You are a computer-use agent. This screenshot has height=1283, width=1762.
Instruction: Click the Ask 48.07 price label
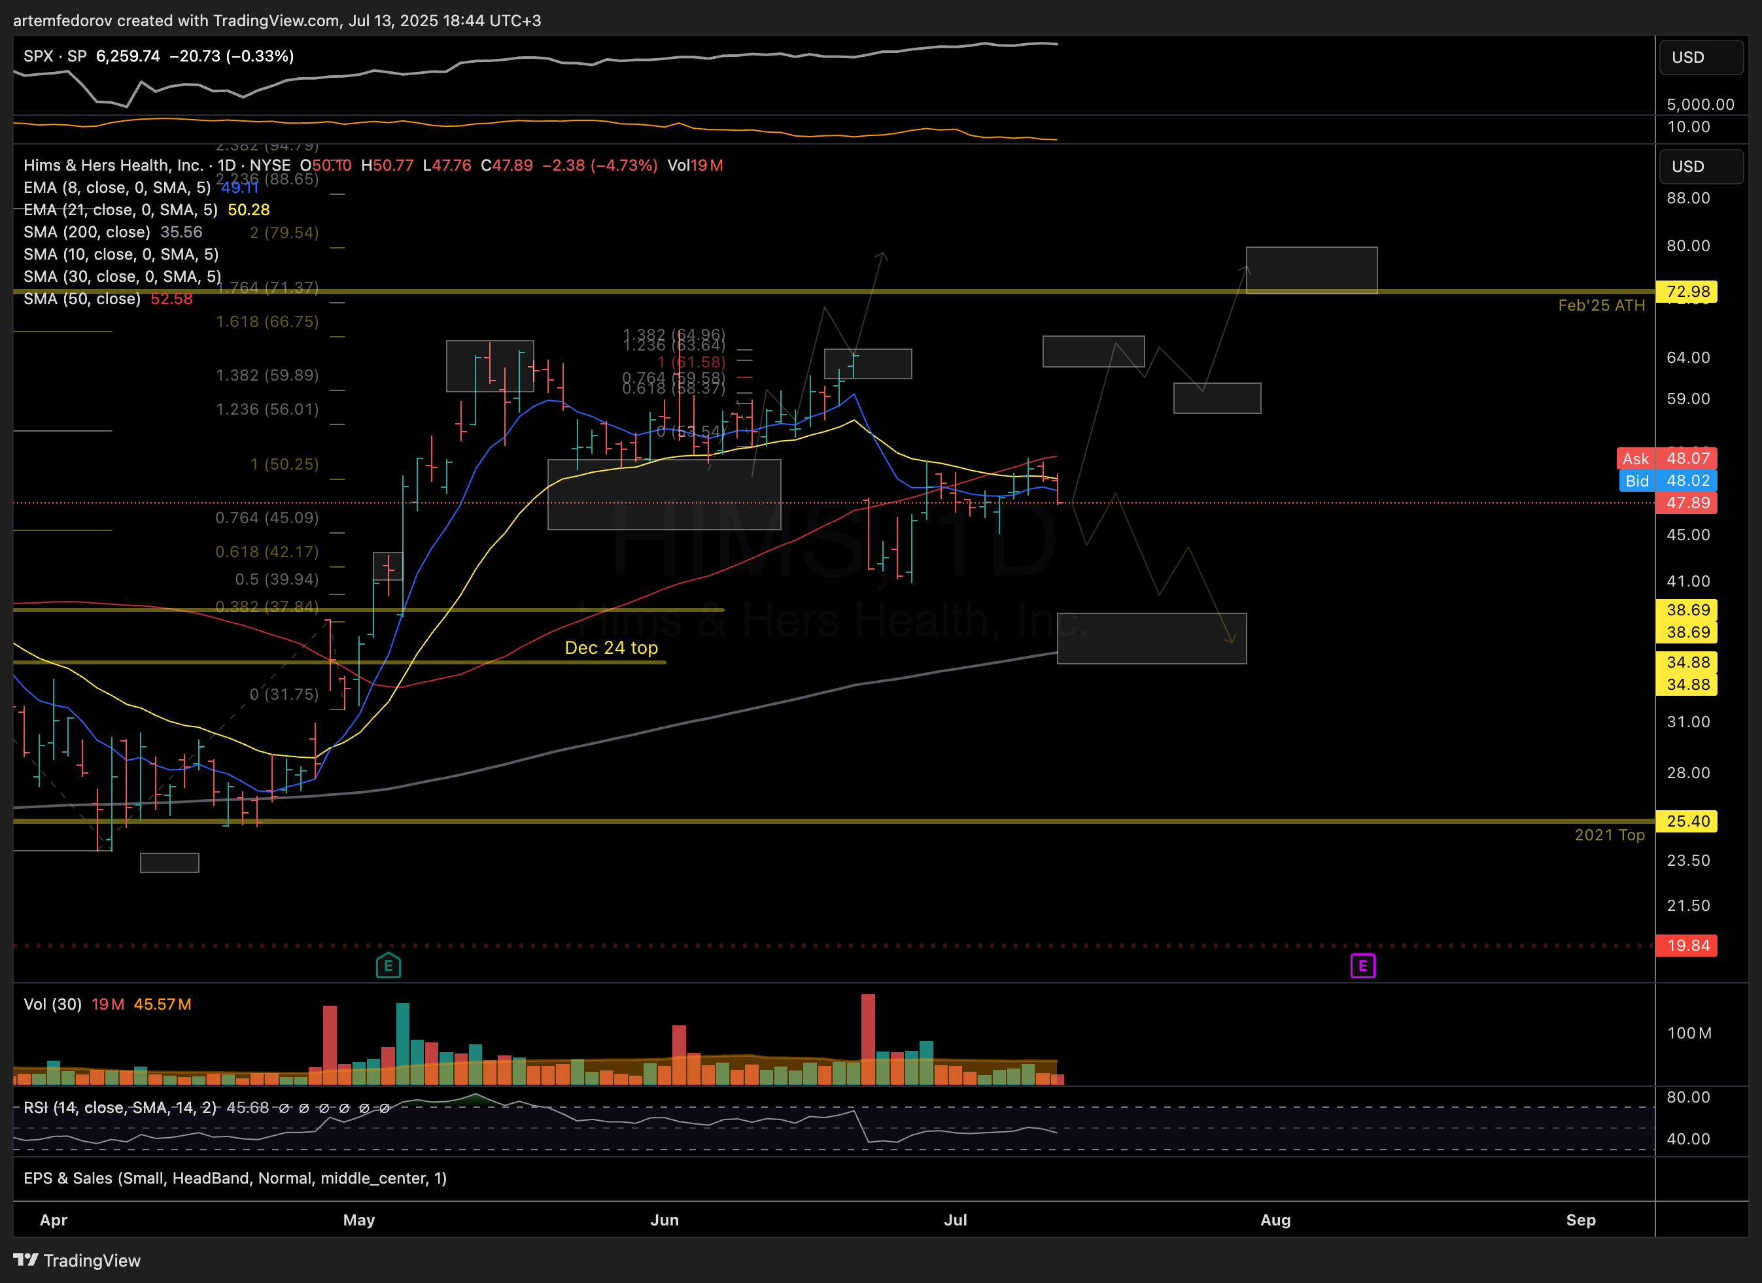(1667, 458)
